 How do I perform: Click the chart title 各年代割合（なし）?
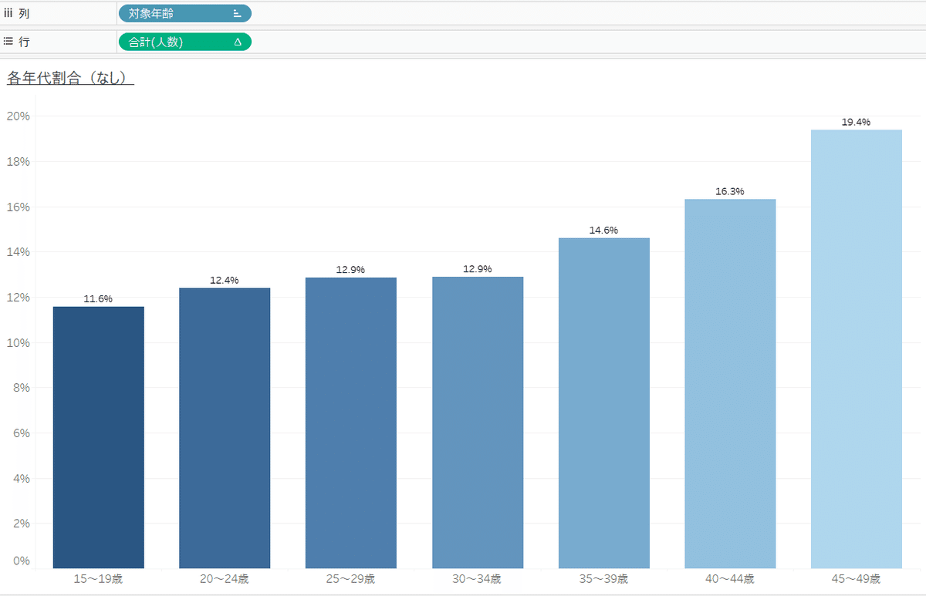point(69,77)
